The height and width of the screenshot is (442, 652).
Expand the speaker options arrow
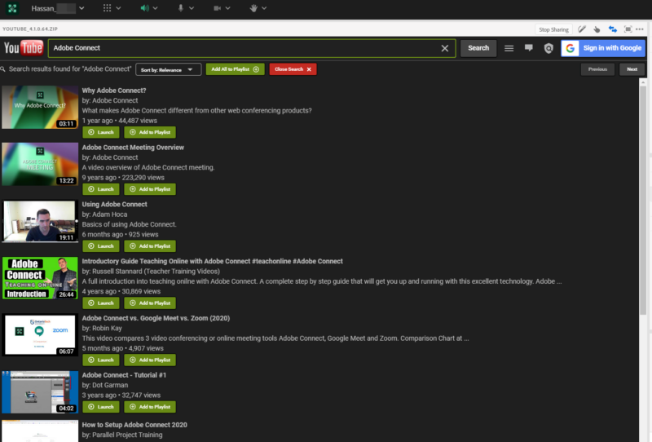(x=155, y=8)
